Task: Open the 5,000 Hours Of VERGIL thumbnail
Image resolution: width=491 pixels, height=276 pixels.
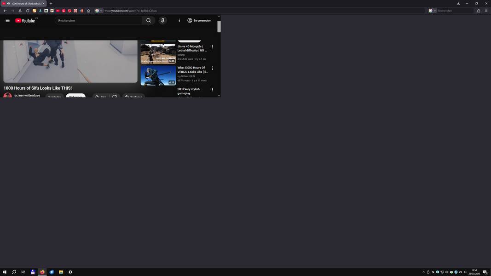Action: point(158,75)
